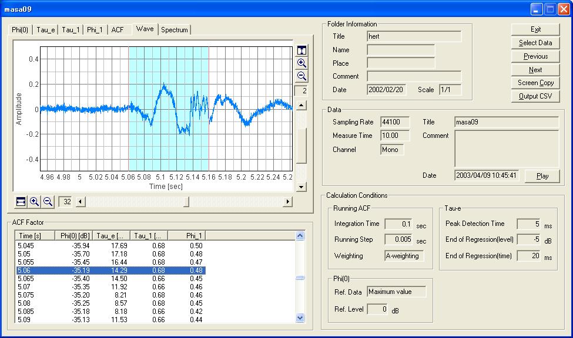Zoom out horizontally with the magnifier below the graph
The width and height of the screenshot is (573, 338).
click(48, 201)
